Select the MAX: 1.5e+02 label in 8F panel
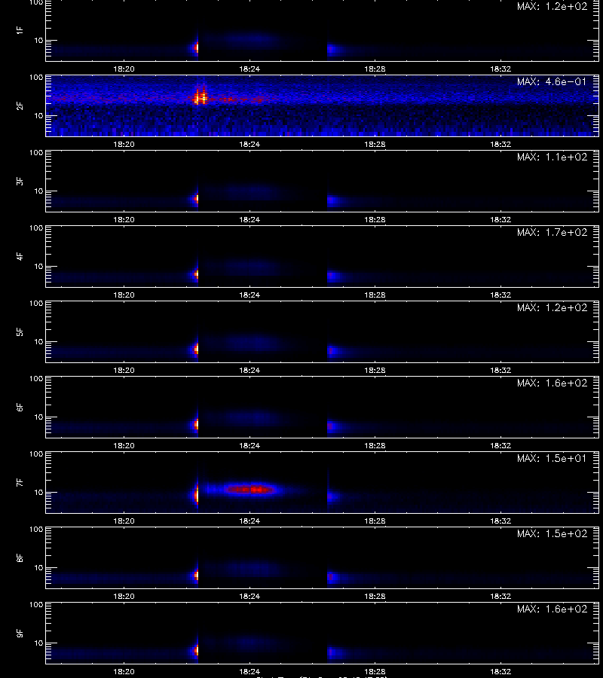This screenshot has height=678, width=603. 552,533
